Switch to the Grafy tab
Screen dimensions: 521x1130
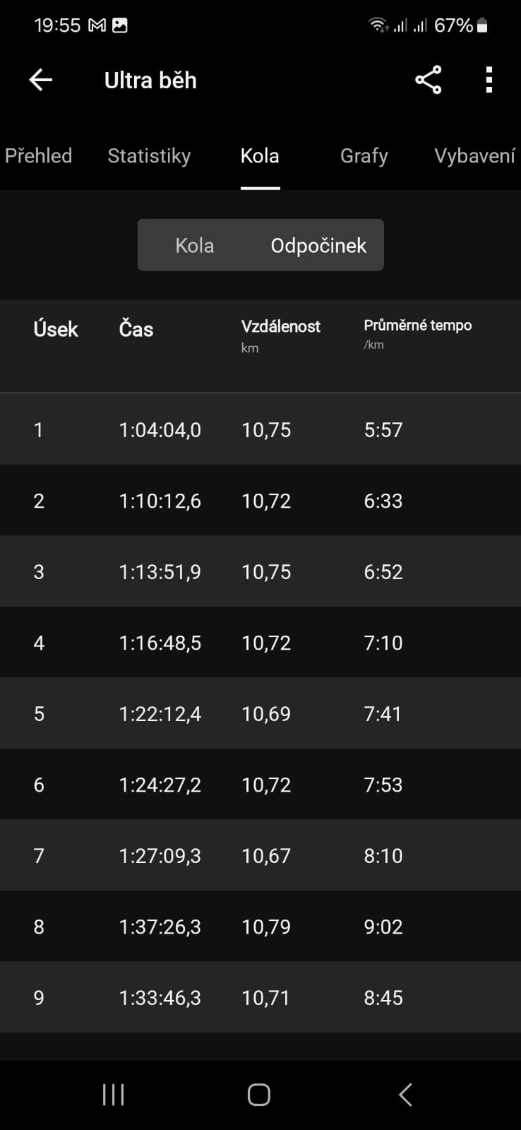pyautogui.click(x=364, y=155)
